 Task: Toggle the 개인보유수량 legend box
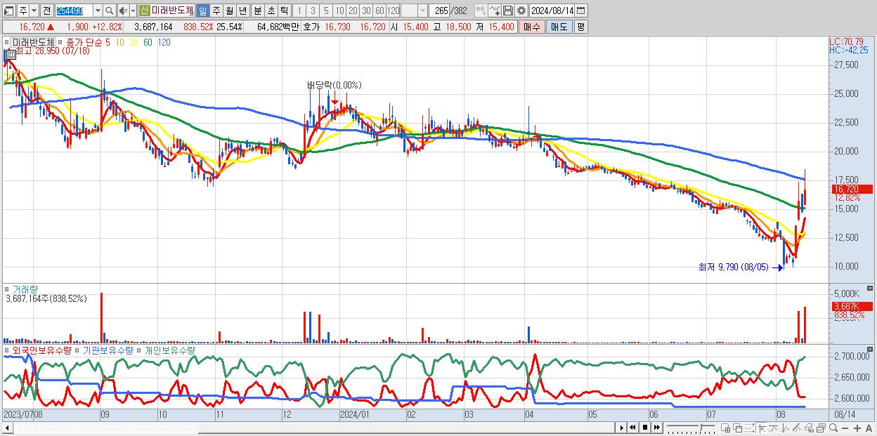point(140,350)
